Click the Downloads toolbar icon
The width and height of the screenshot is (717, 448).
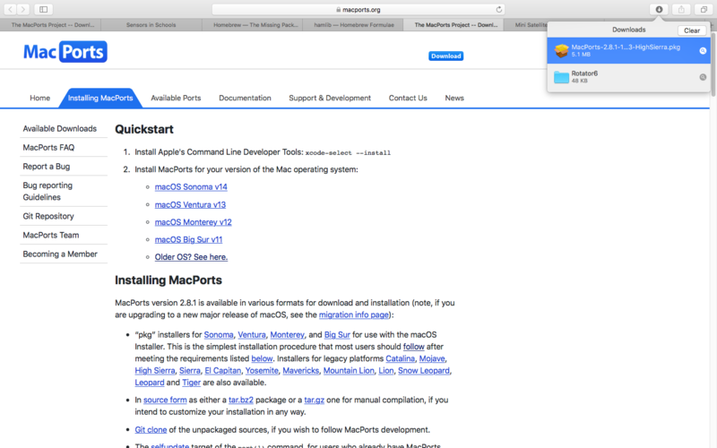pyautogui.click(x=659, y=9)
